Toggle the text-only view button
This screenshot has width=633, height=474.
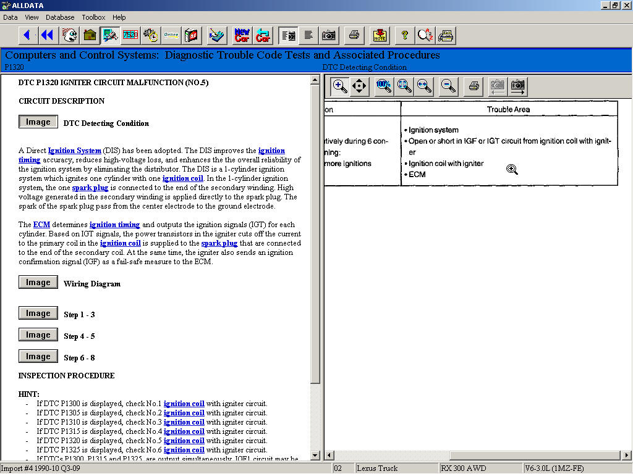pyautogui.click(x=308, y=35)
